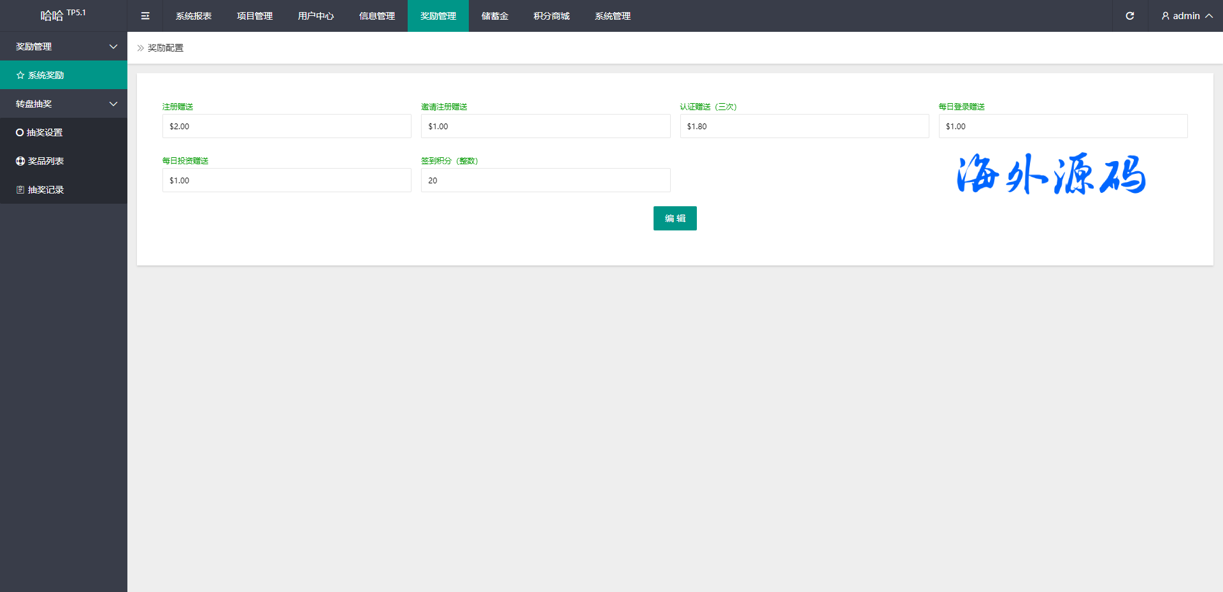Click the 注册赠送 input field
The image size is (1223, 592).
pos(287,126)
